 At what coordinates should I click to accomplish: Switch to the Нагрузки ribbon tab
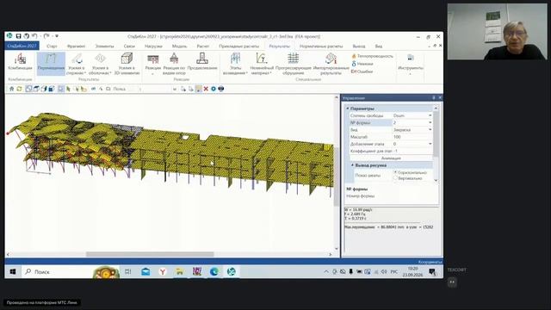coord(153,46)
